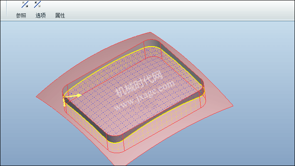Open the 选项 panel tab
The image size is (295, 166).
pos(41,15)
